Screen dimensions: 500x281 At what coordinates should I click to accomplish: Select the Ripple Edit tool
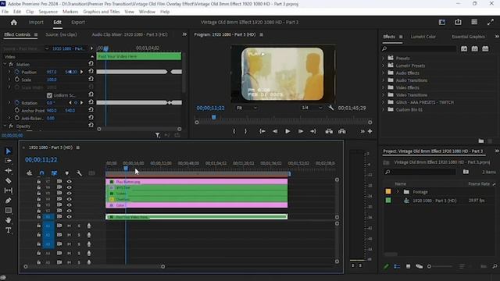(9, 171)
